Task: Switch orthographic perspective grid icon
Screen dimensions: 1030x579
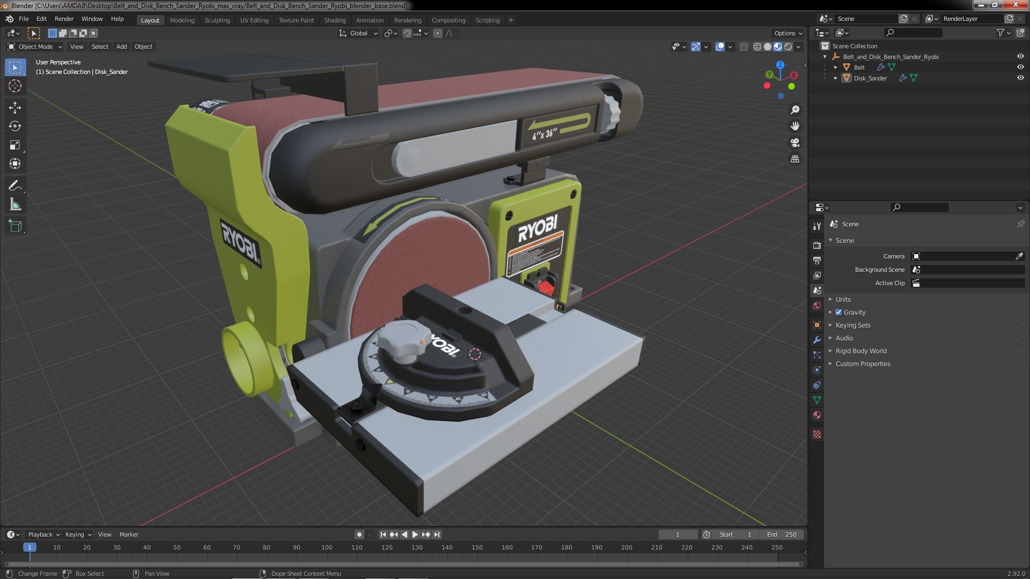Action: pos(795,159)
